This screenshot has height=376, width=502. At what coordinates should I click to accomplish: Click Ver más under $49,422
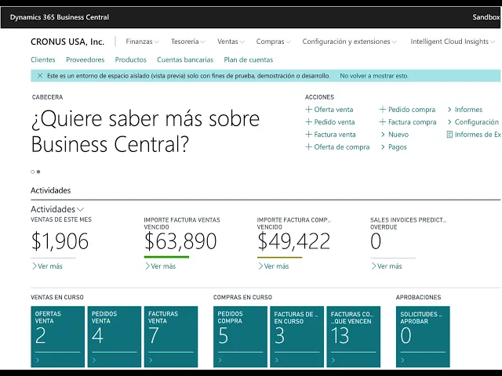click(274, 266)
